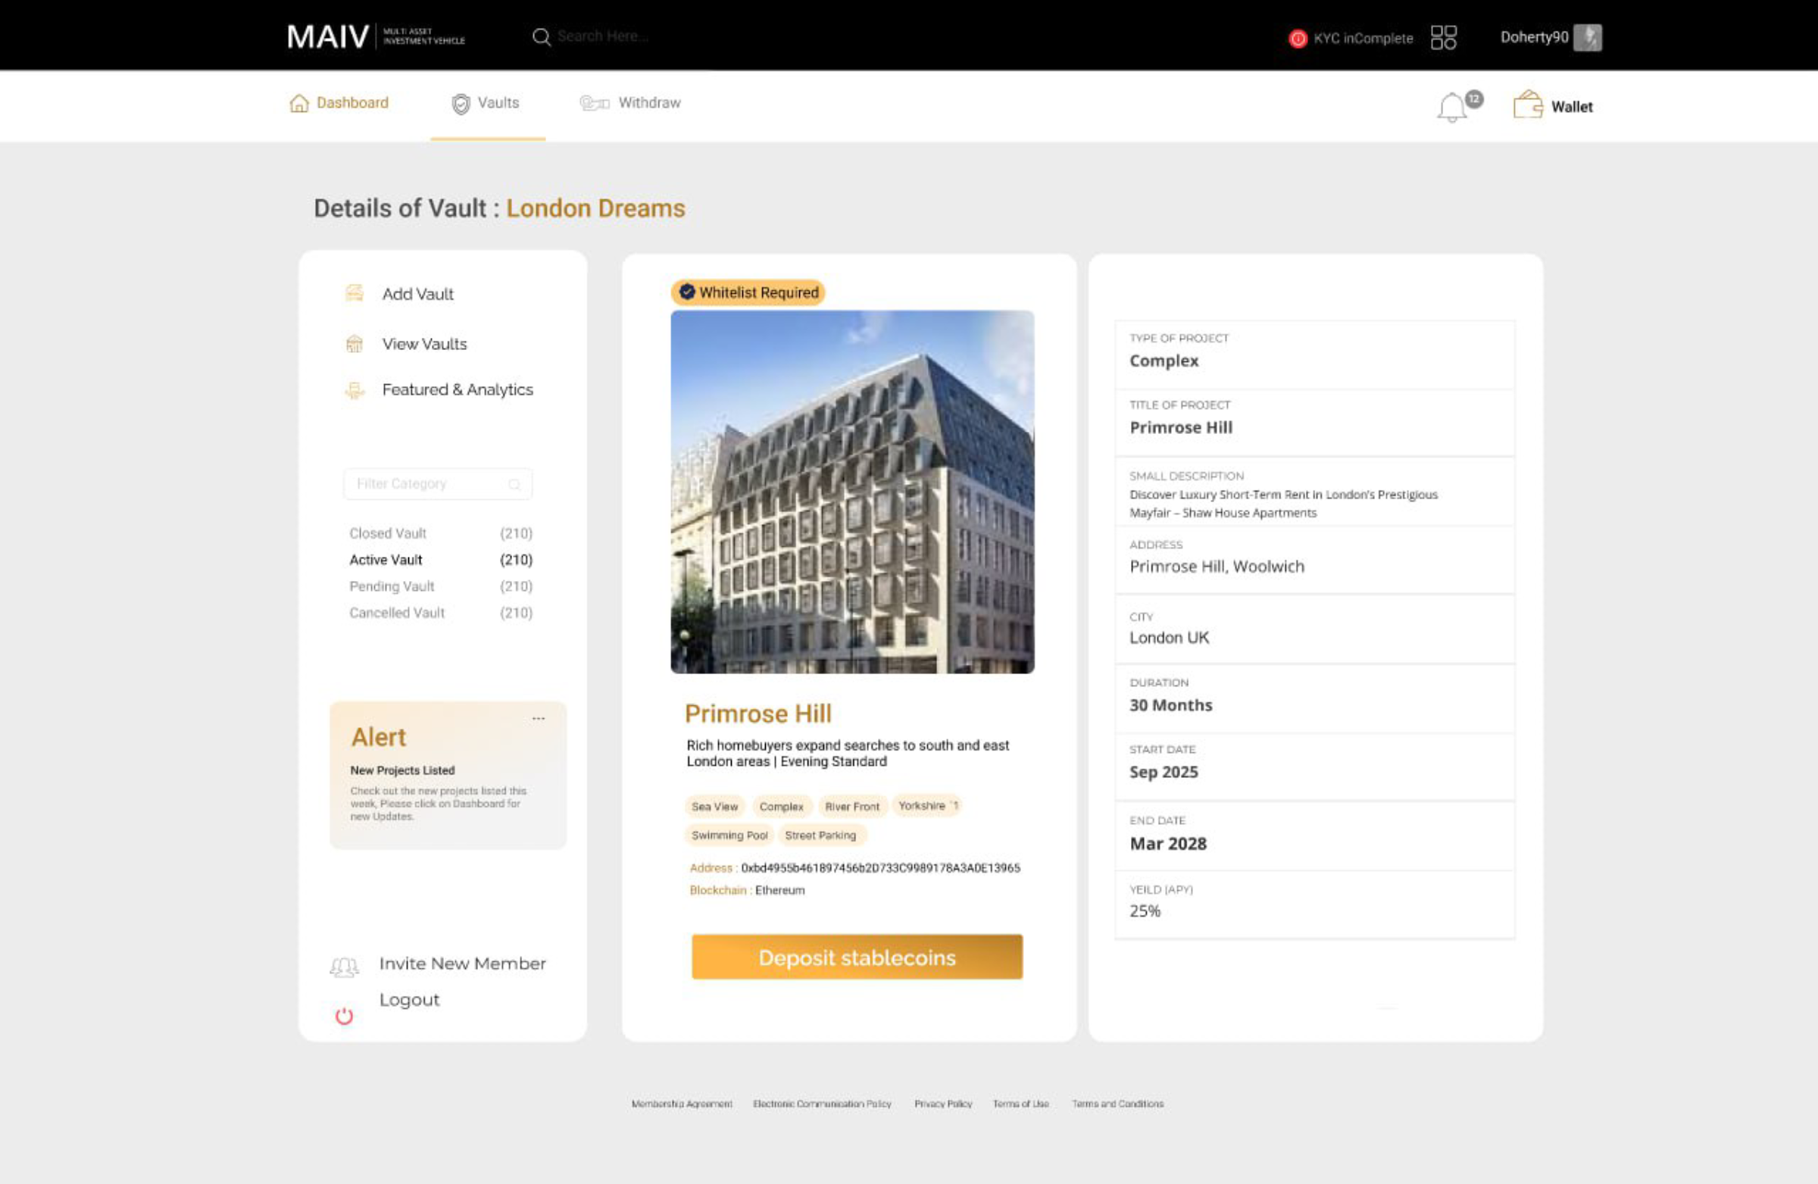Image resolution: width=1818 pixels, height=1184 pixels.
Task: Click the Withdraw key icon
Action: point(595,102)
